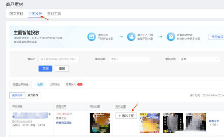Open the first 无曝光 test thumbnail
The image size is (224, 137).
173,123
